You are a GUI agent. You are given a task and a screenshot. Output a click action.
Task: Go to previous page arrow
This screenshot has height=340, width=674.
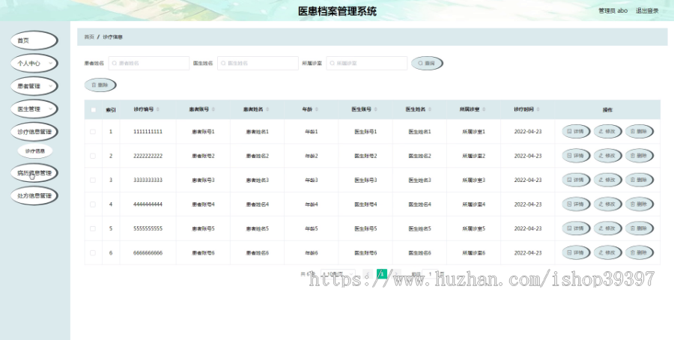[368, 274]
